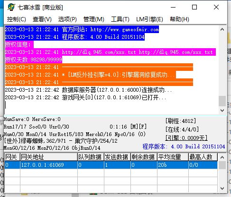
Task: Click the 发送数据 column header
Action: [x=117, y=157]
